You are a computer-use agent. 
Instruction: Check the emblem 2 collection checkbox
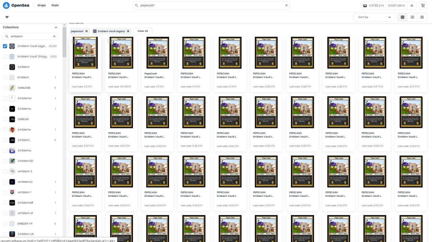click(x=5, y=171)
